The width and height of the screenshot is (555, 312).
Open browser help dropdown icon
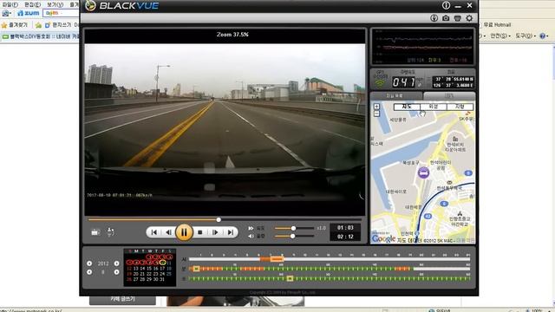click(x=544, y=36)
